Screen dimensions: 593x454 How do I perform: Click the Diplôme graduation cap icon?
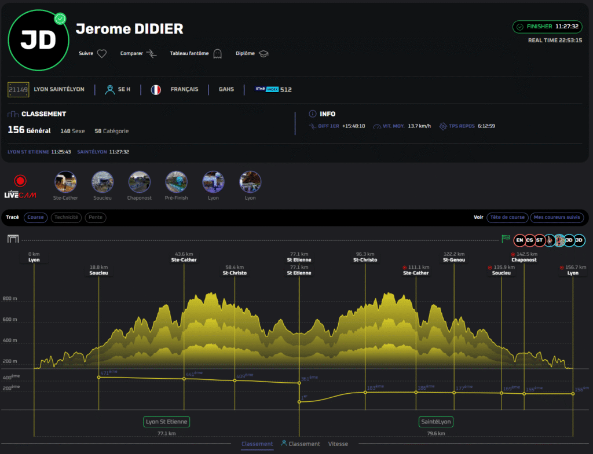(263, 54)
